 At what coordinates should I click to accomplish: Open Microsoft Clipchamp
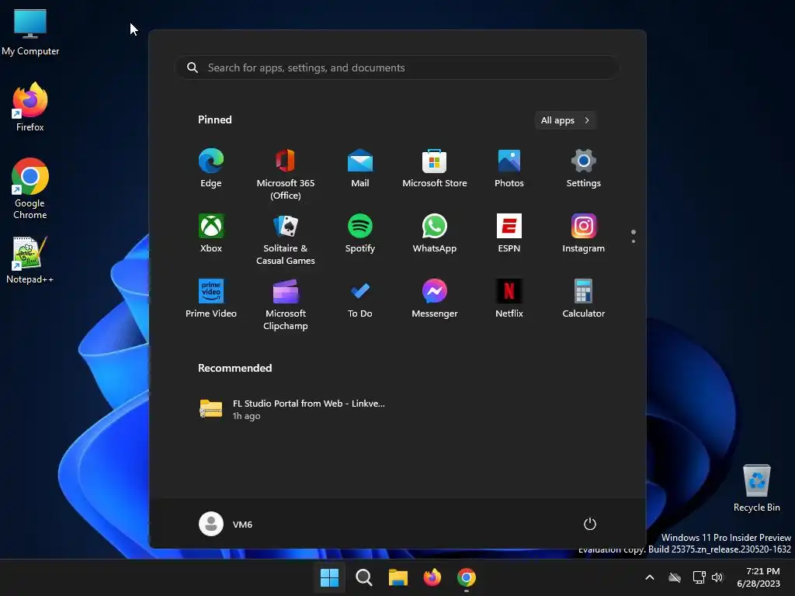(x=286, y=305)
